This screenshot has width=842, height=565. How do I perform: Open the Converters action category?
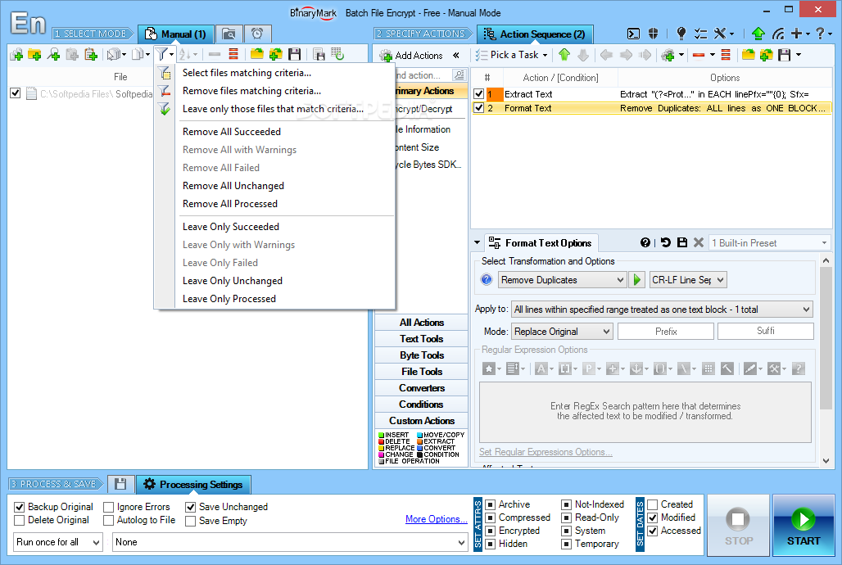[421, 388]
